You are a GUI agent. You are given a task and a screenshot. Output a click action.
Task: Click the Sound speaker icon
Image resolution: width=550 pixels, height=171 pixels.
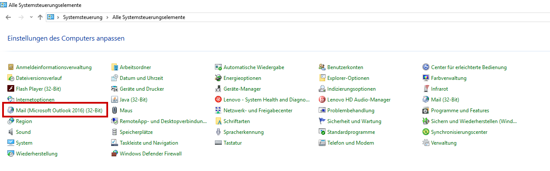(11, 132)
